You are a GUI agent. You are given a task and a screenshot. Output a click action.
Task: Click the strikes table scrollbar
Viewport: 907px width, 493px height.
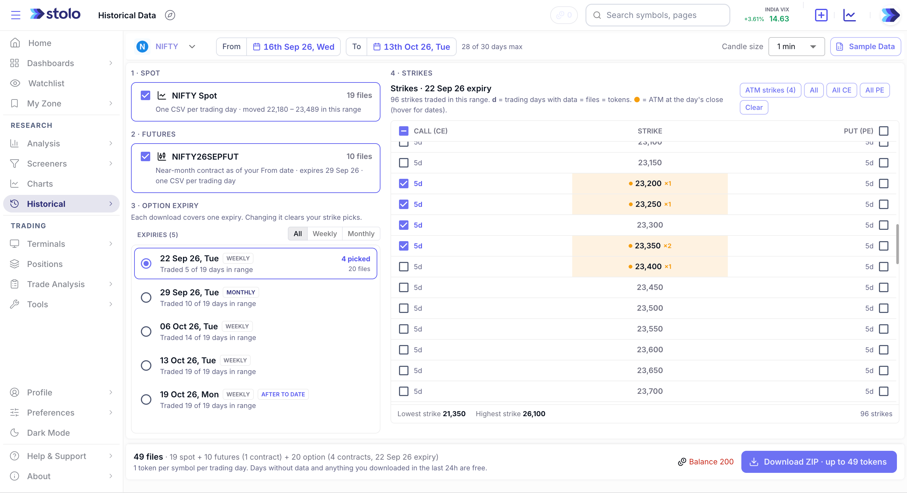pos(897,244)
